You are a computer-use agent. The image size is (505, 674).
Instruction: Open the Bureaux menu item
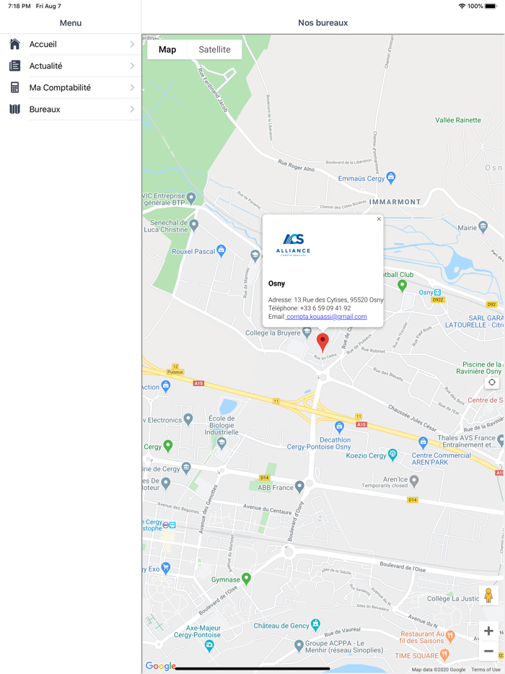pyautogui.click(x=71, y=109)
